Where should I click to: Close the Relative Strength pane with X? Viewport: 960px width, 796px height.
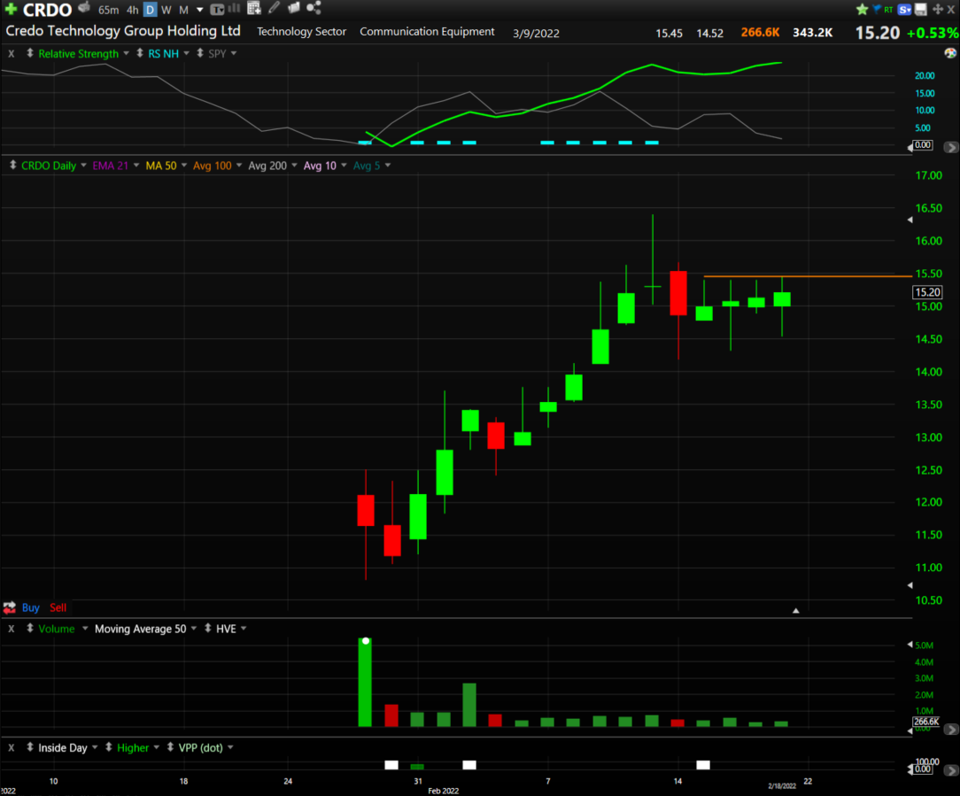tap(11, 54)
